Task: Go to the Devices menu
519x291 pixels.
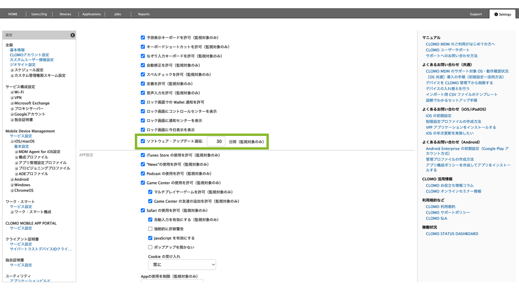Action: click(x=65, y=14)
